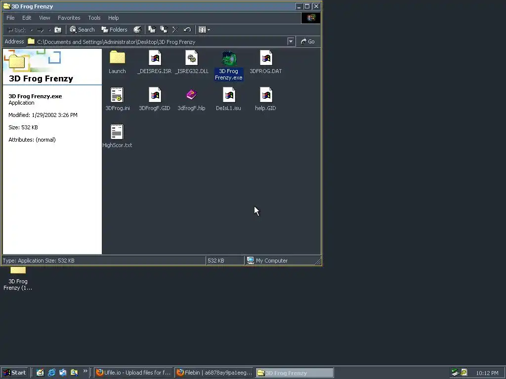506x379 pixels.
Task: Open the Forward history dropdown arrow
Action: pyautogui.click(x=49, y=30)
